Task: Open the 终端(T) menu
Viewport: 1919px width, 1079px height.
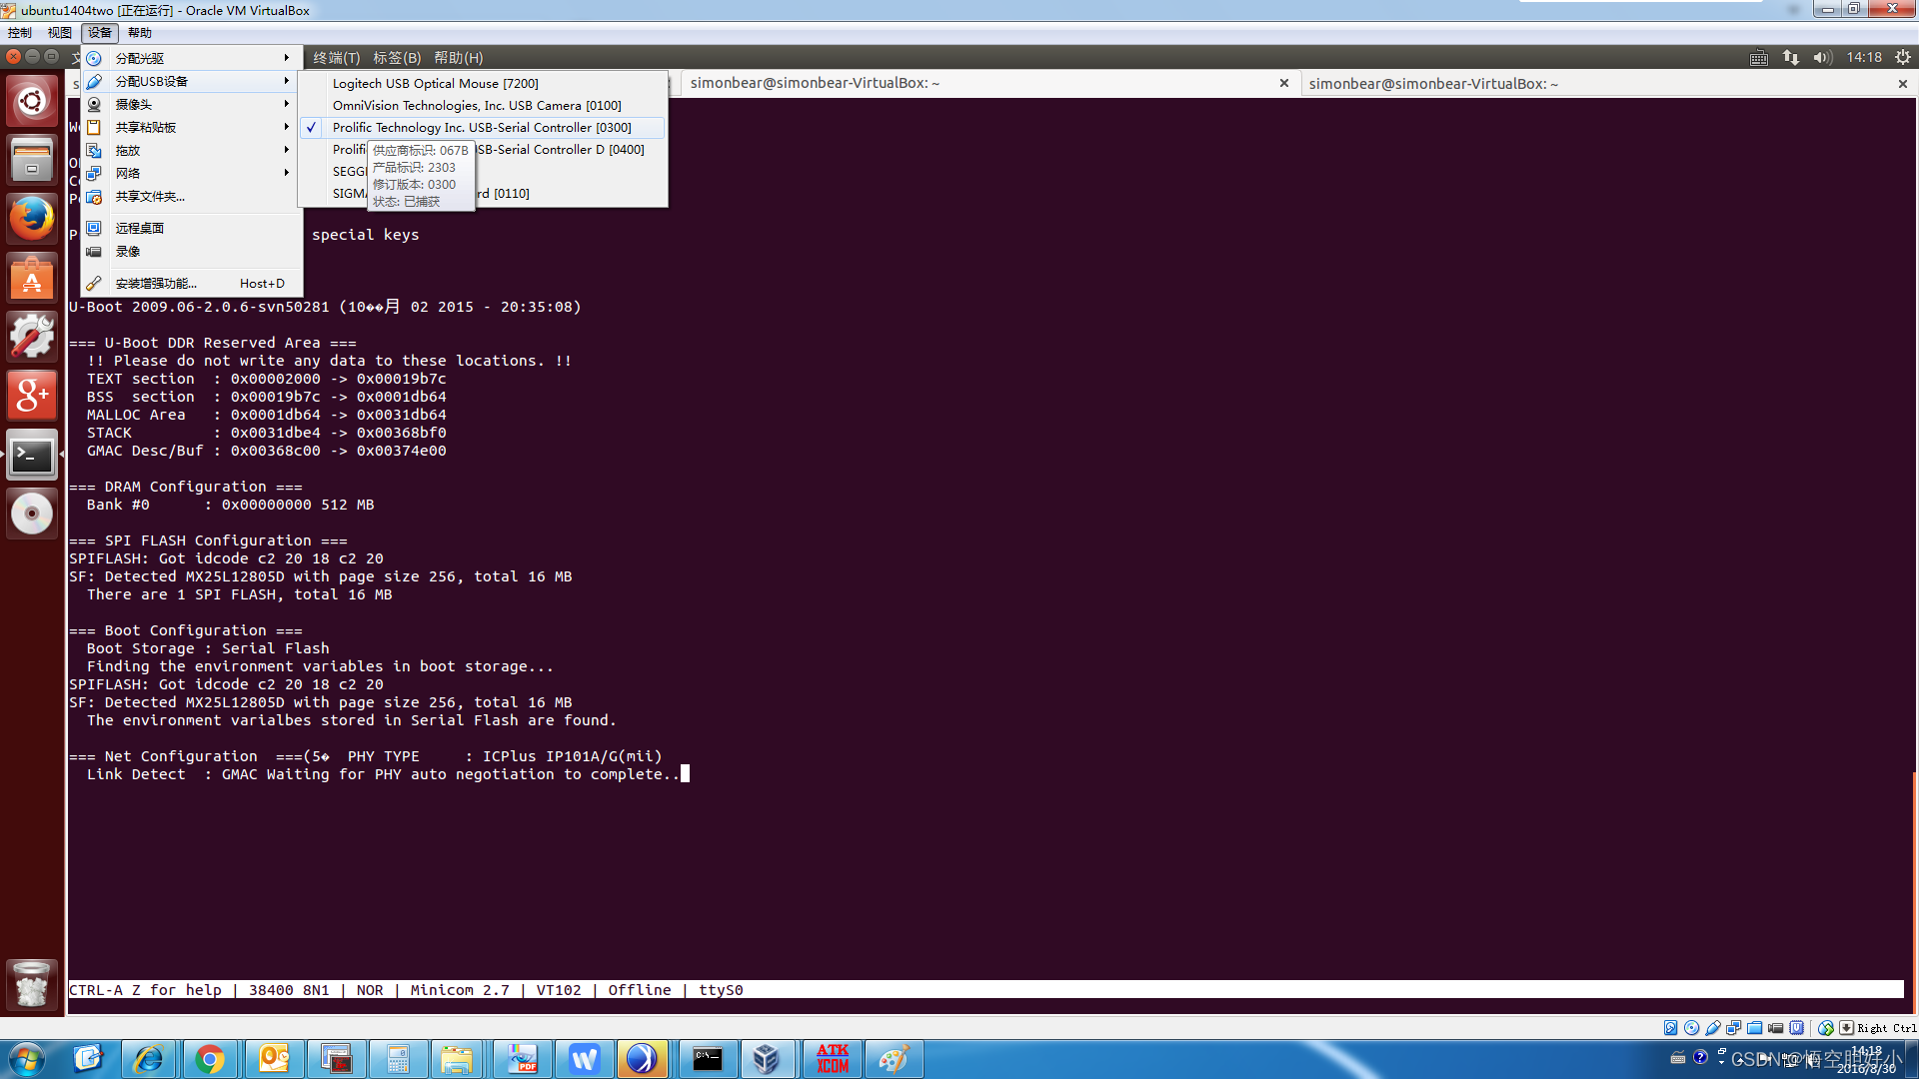Action: pyautogui.click(x=335, y=57)
